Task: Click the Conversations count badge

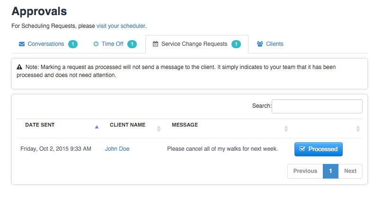Action: [x=73, y=44]
